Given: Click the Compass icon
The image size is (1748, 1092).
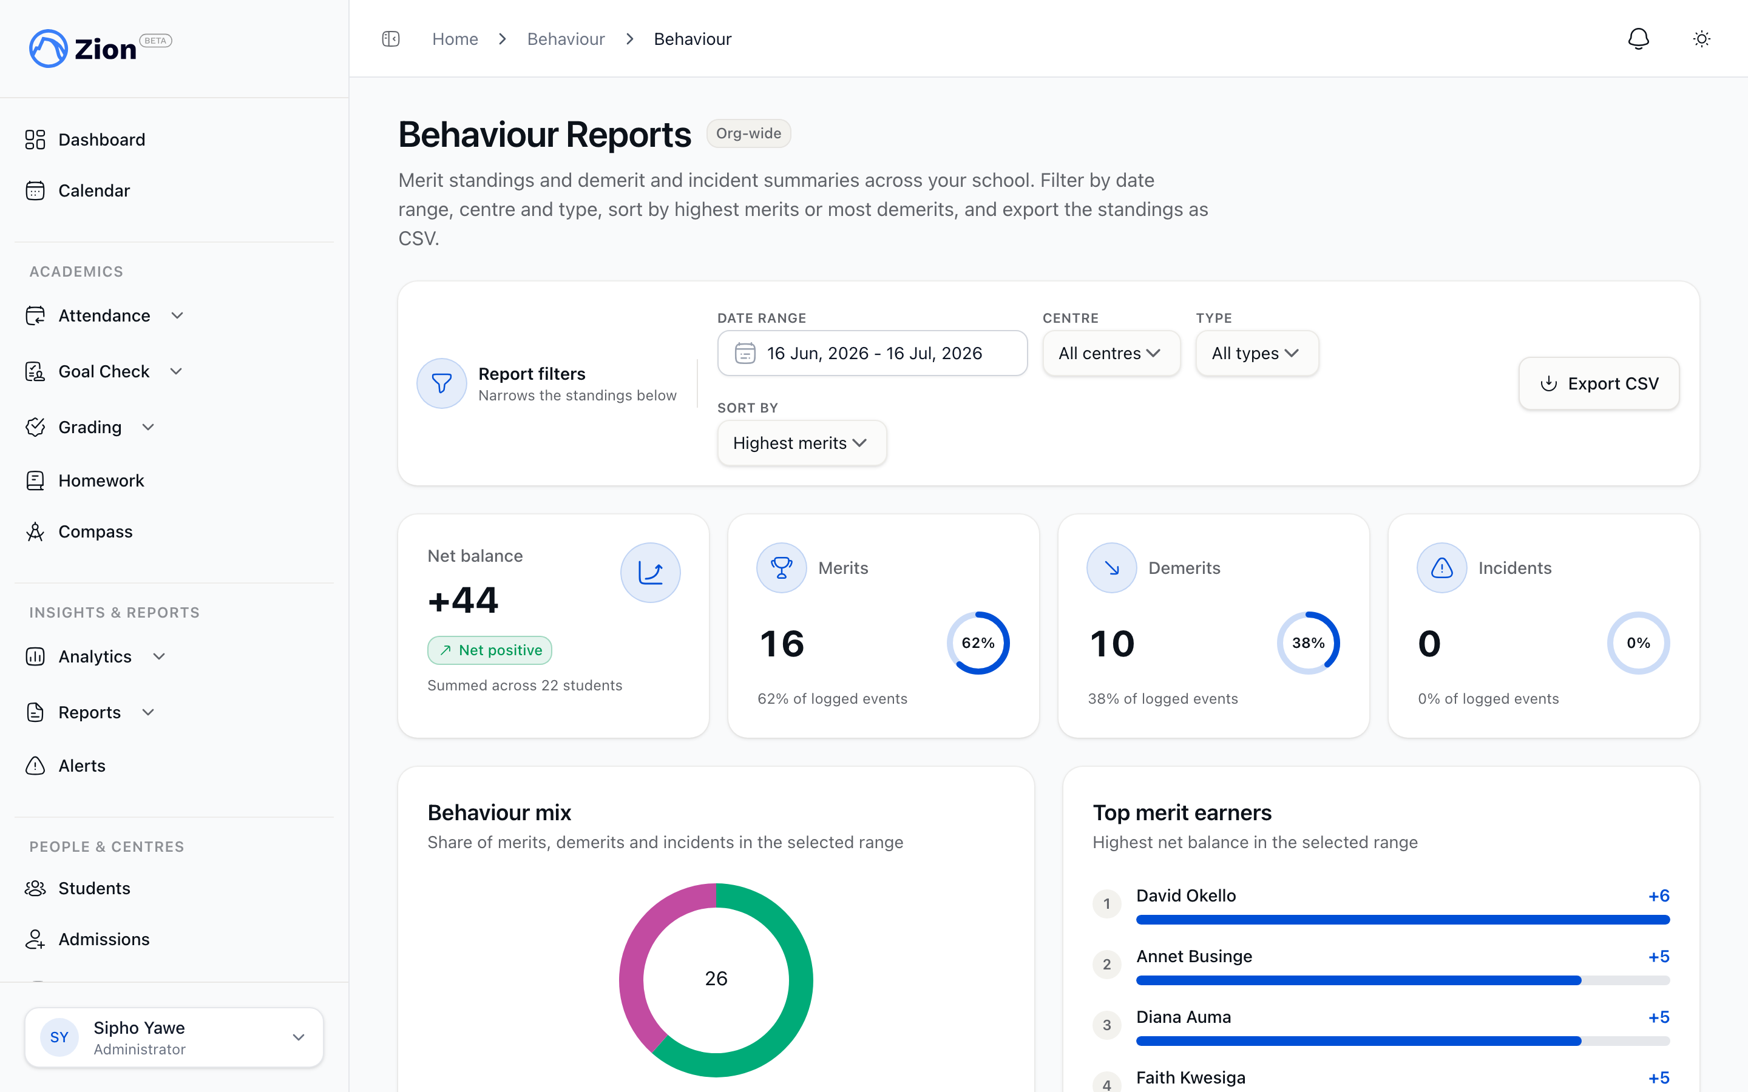Looking at the screenshot, I should tap(35, 531).
